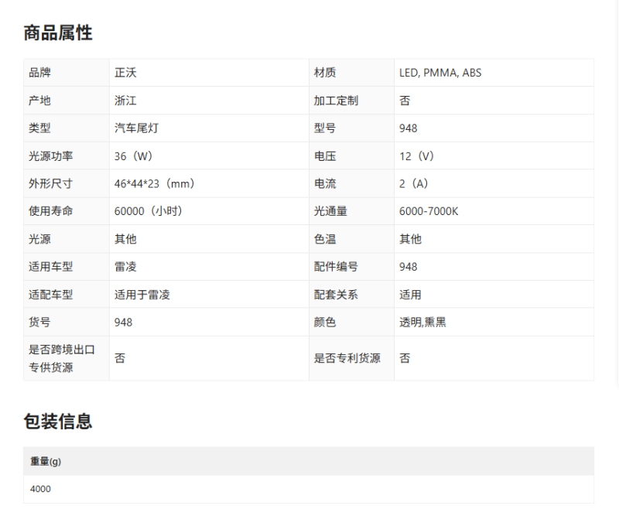
Task: Click the 重量(g) column header
Action: point(46,461)
